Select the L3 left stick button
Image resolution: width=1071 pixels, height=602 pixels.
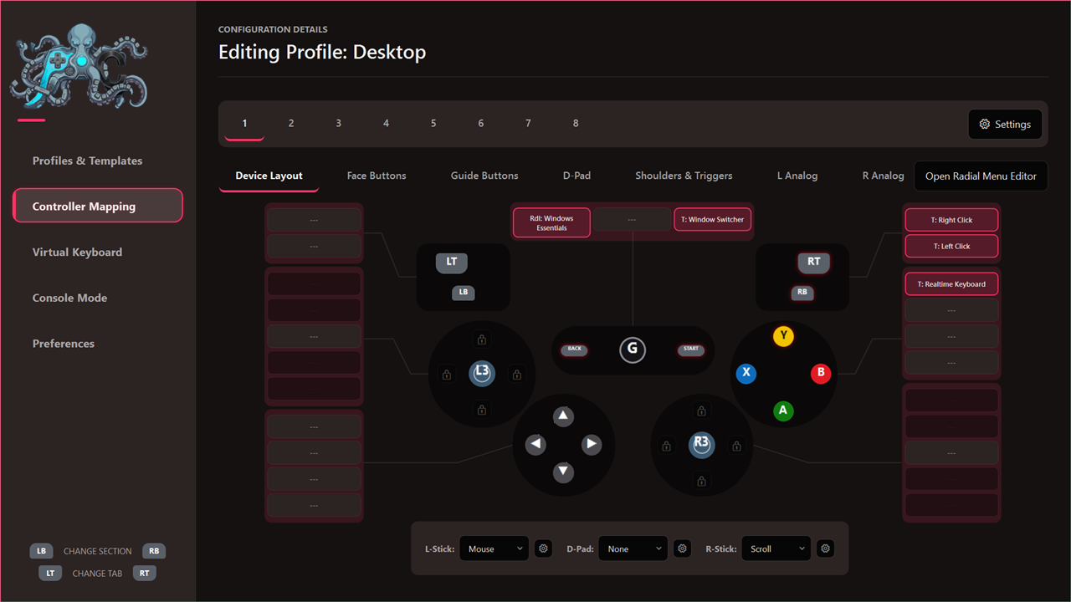tap(482, 373)
